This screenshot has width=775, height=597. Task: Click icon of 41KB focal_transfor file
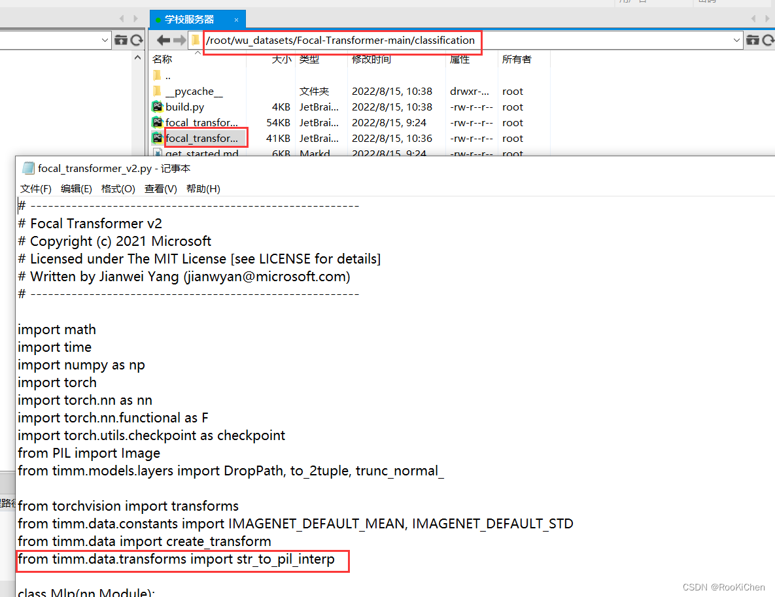(x=158, y=138)
